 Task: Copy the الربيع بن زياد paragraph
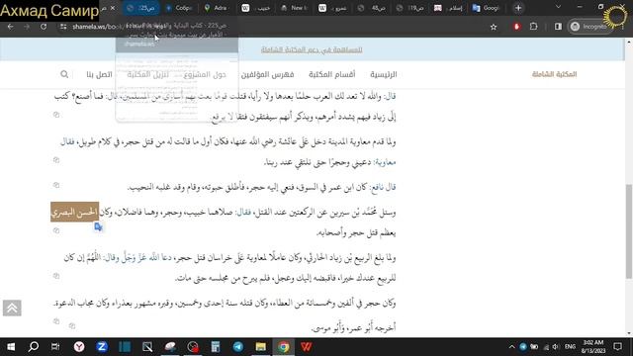(56, 276)
